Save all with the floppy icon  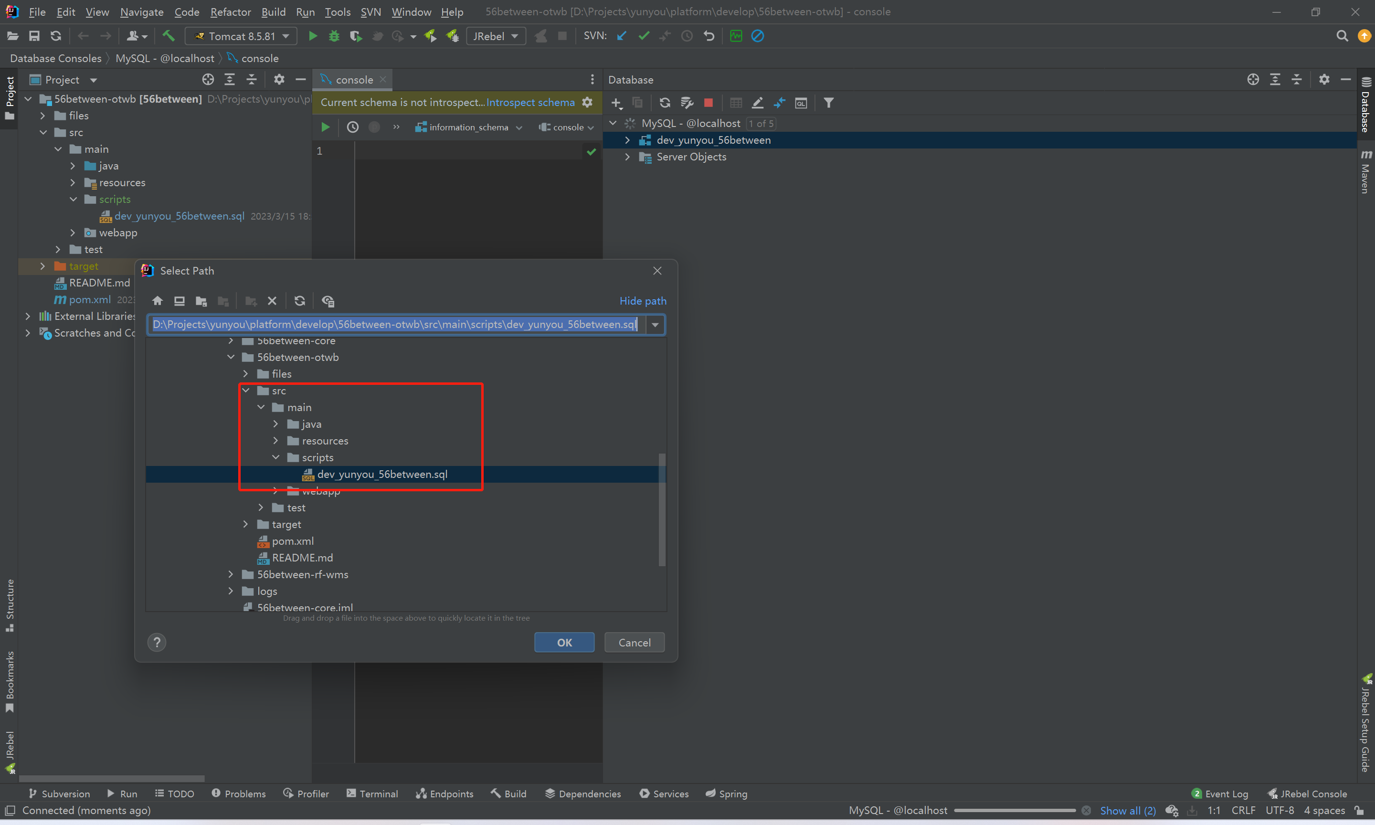pyautogui.click(x=34, y=36)
